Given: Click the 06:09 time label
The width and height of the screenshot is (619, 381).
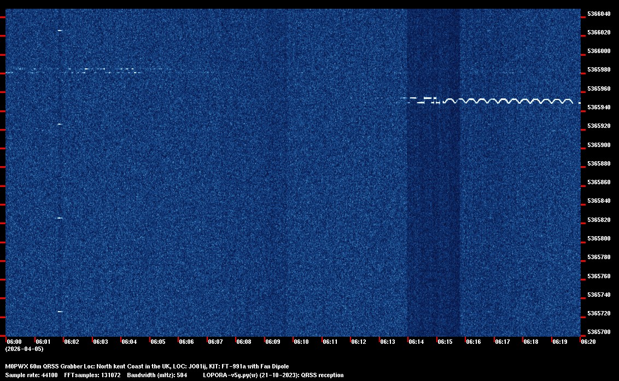Looking at the screenshot, I should point(272,342).
